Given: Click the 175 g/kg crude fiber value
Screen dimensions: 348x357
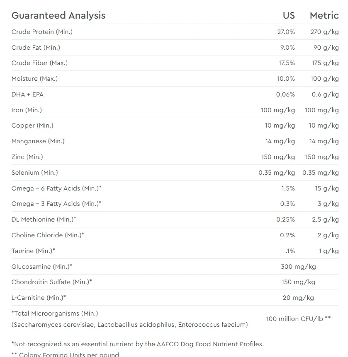Looking at the screenshot, I should 325,63.
